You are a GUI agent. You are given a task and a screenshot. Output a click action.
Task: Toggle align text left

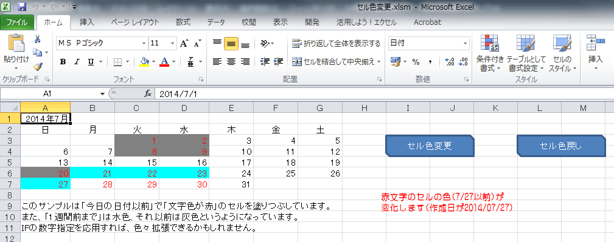pos(217,61)
